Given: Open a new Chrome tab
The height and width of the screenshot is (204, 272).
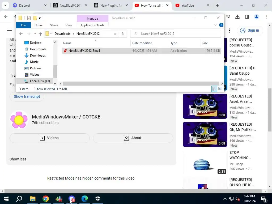Looking at the screenshot, I should point(218,5).
